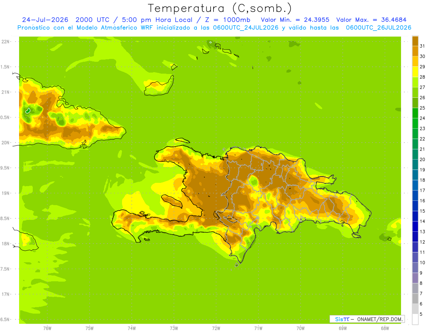This screenshot has width=432, height=333.
Task: Click the "72W" longitude axis label
Action: point(216,328)
